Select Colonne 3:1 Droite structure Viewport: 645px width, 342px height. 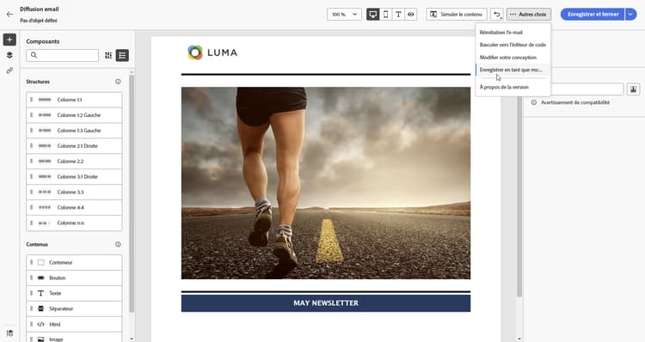point(75,177)
